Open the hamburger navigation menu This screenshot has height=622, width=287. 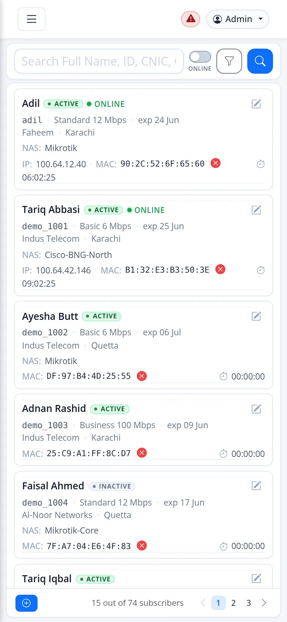[32, 19]
